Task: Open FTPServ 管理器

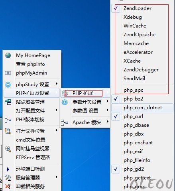Action: [x=32, y=158]
